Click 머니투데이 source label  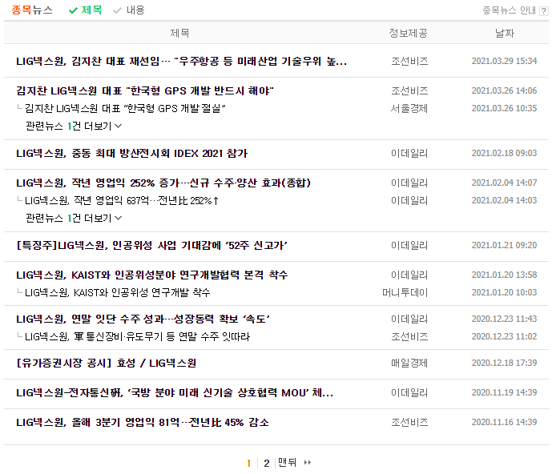405,292
